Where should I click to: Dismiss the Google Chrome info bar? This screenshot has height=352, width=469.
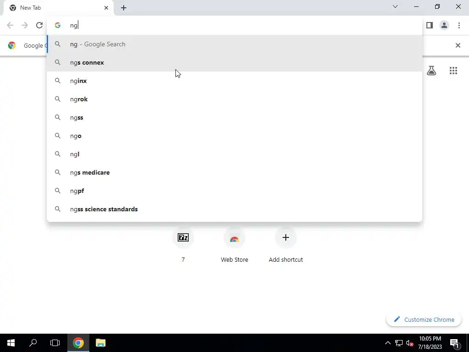click(x=458, y=45)
